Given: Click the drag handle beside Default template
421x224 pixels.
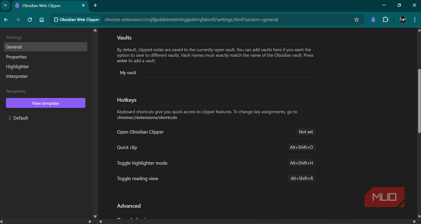Looking at the screenshot, I should [x=10, y=118].
